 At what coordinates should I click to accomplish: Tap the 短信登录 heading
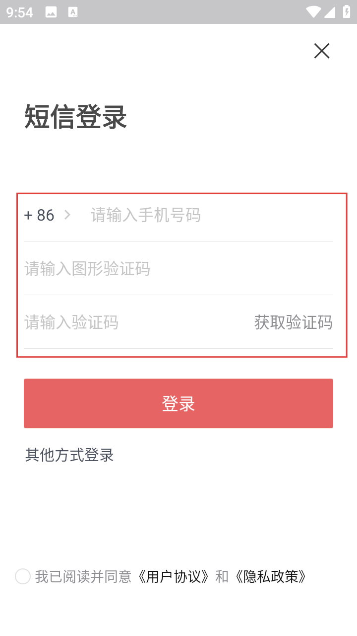coord(76,117)
